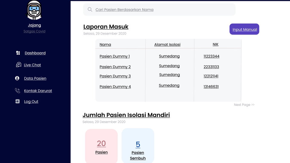Click the search magnifier icon

click(90, 9)
